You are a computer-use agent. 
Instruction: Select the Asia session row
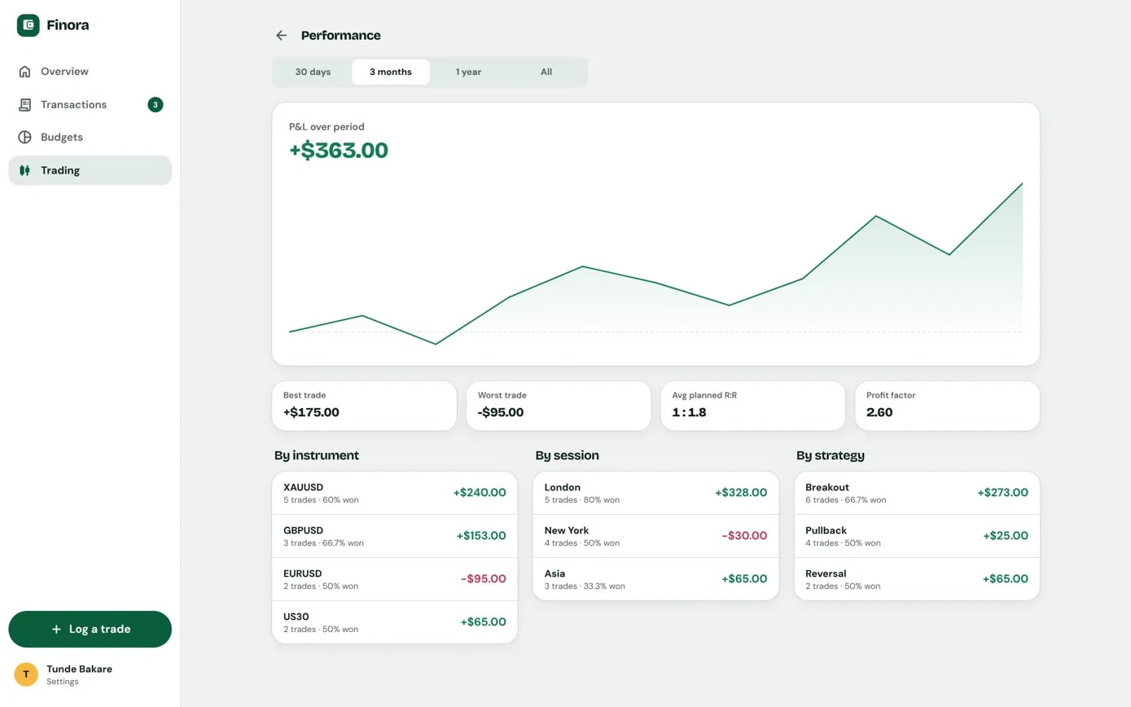(x=655, y=579)
